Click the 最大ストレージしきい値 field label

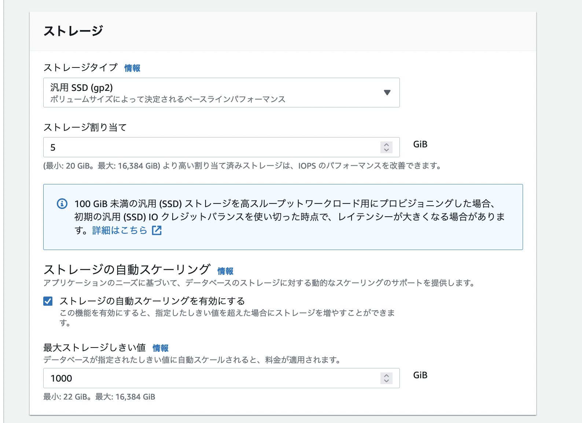click(95, 347)
